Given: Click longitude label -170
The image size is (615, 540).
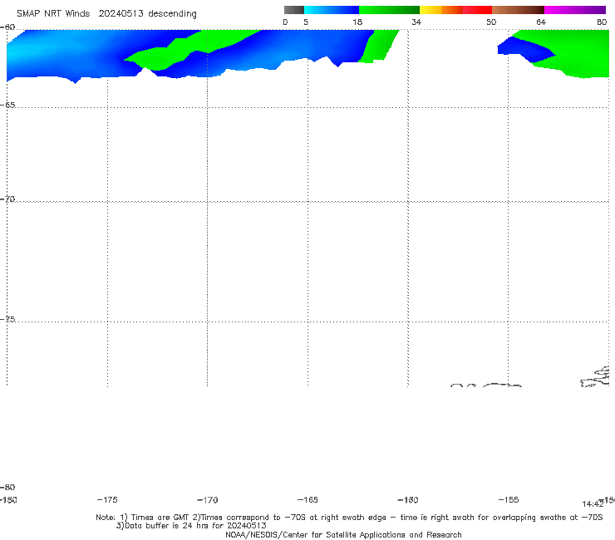Looking at the screenshot, I should [x=208, y=499].
